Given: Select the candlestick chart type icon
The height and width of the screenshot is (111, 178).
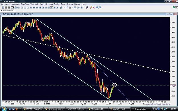Looking at the screenshot, I should pos(13,8).
